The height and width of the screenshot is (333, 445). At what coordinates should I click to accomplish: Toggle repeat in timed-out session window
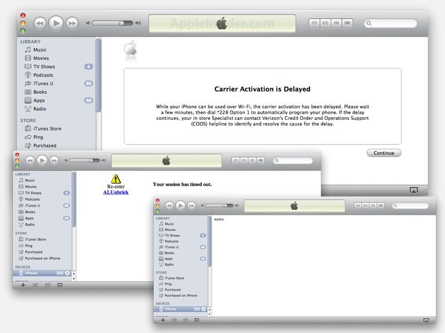point(47,285)
